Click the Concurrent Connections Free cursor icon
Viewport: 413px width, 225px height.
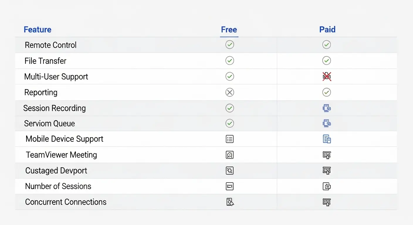230,202
